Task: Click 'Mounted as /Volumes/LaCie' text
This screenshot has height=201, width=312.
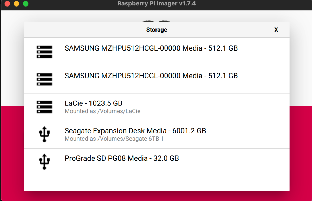Action: (x=102, y=111)
